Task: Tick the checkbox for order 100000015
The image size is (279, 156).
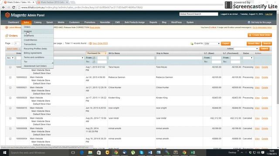Action: 10,108
